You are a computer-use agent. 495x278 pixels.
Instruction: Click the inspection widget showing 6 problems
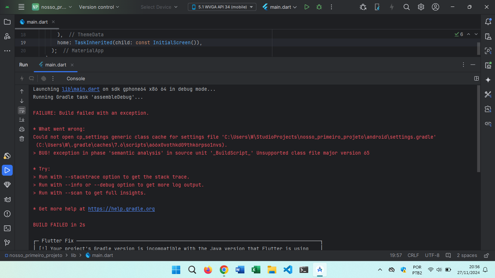459,34
